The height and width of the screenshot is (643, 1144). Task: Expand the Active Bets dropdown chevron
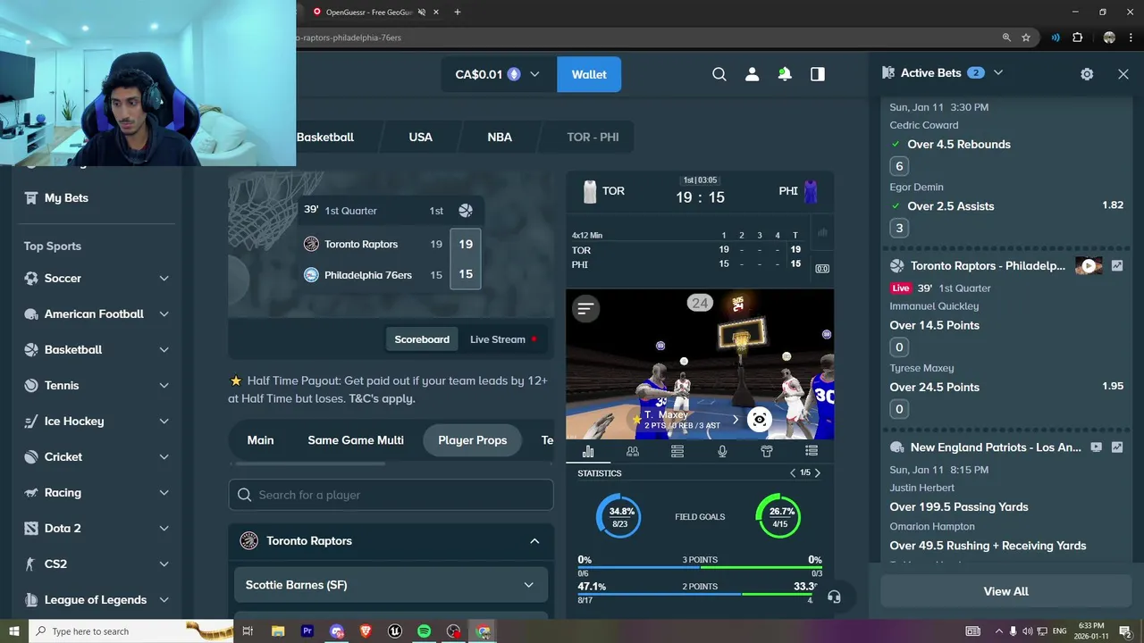(x=998, y=72)
